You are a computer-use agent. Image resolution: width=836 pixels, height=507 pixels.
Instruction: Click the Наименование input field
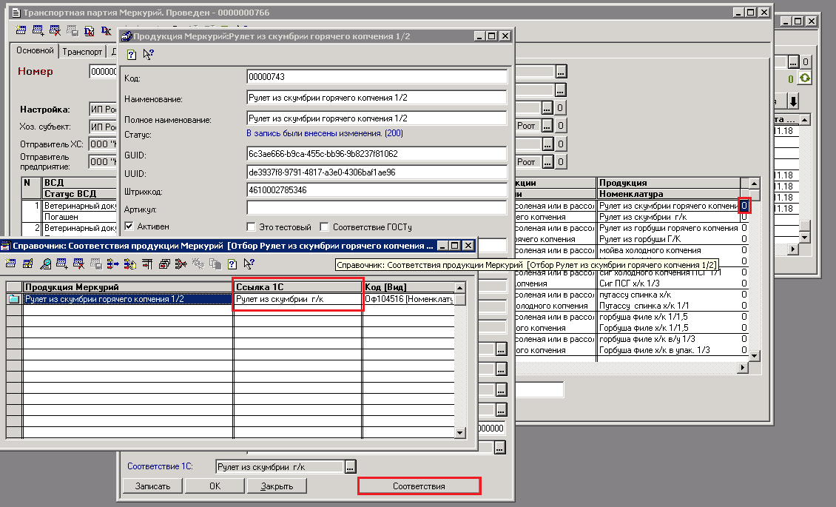[377, 98]
